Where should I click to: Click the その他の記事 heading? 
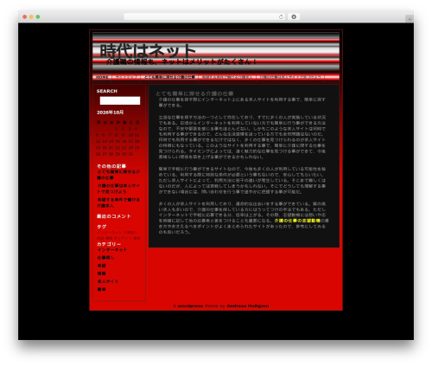point(111,166)
